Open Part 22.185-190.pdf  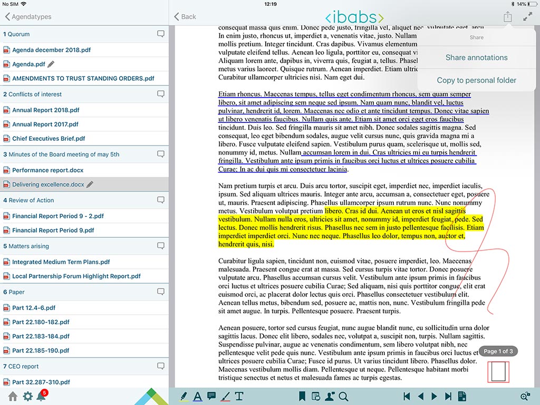coord(84,350)
